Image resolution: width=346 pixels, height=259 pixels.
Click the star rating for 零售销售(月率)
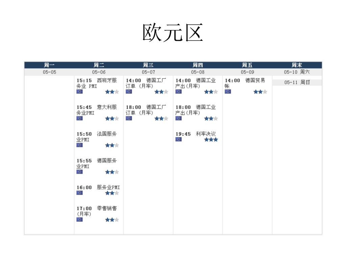112,220
